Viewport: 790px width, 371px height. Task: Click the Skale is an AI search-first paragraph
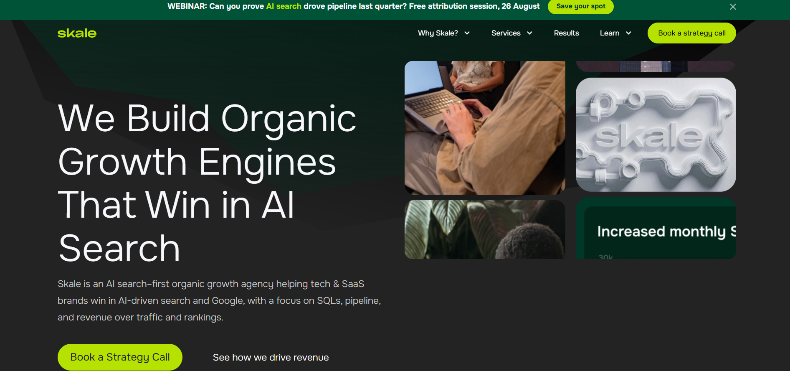pyautogui.click(x=219, y=300)
